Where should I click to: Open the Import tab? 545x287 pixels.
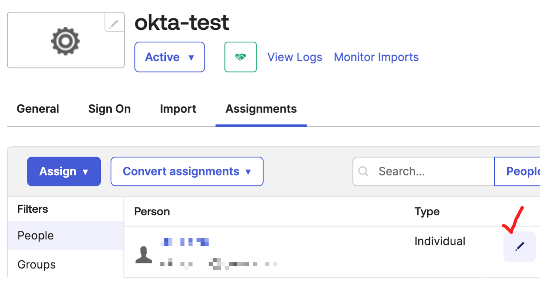[x=178, y=109]
